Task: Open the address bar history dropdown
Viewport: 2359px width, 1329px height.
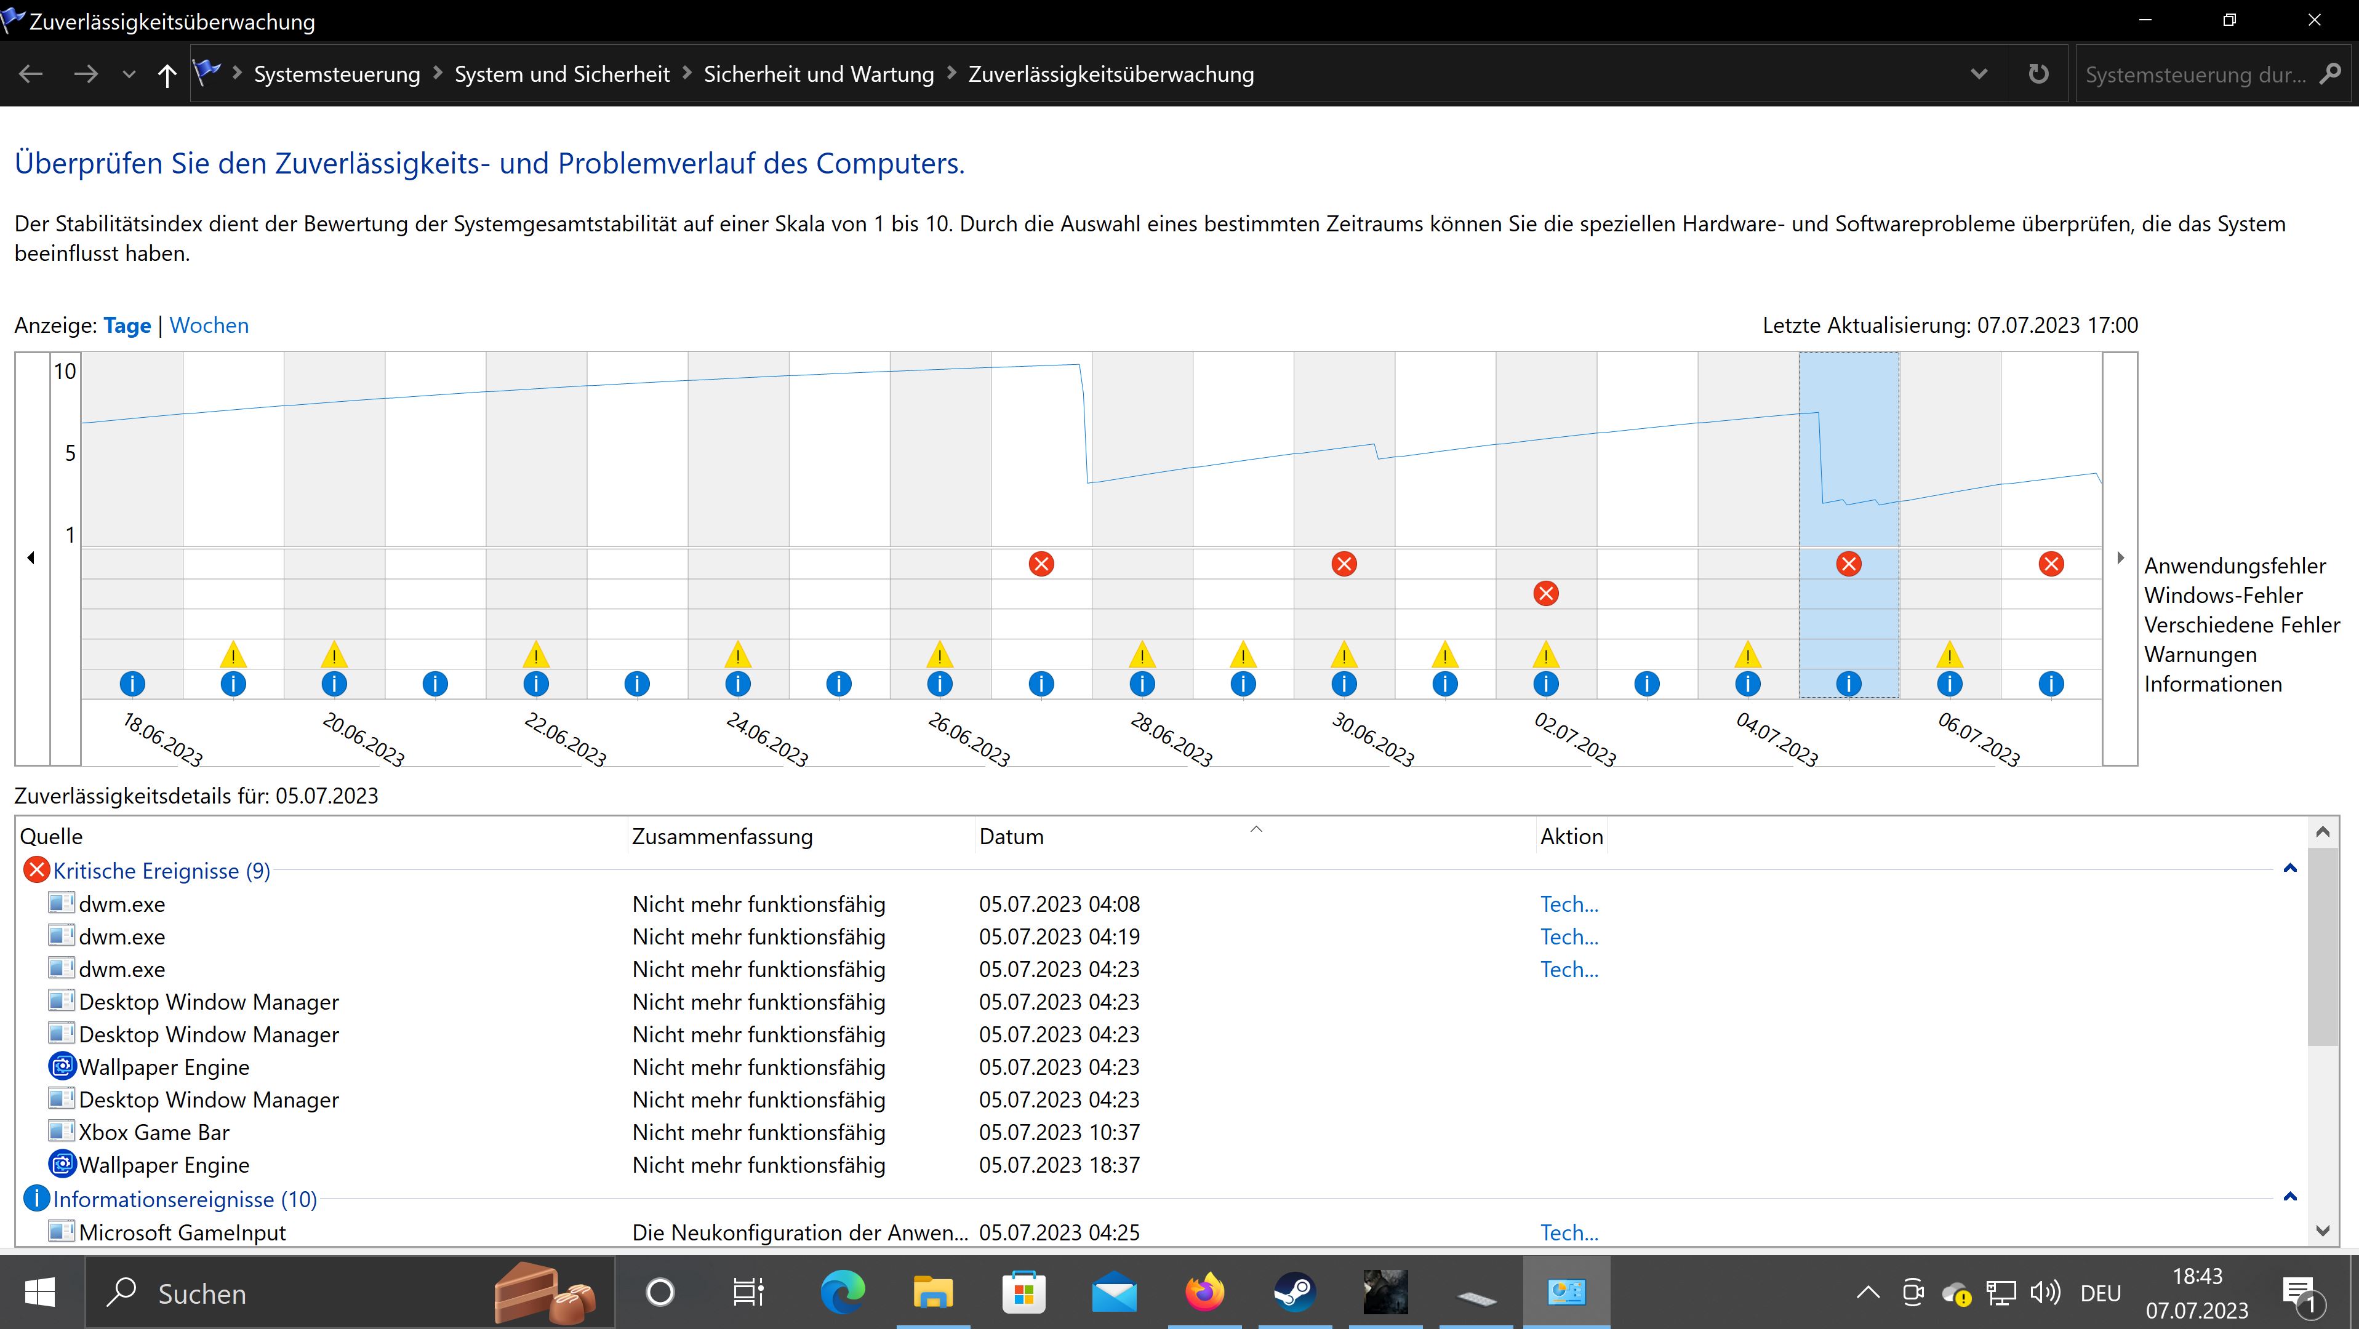Action: tap(1978, 74)
